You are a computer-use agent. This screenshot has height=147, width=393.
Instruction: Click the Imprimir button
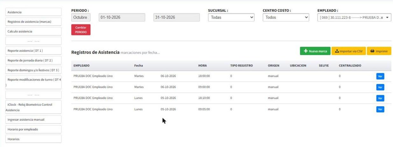pyautogui.click(x=379, y=51)
